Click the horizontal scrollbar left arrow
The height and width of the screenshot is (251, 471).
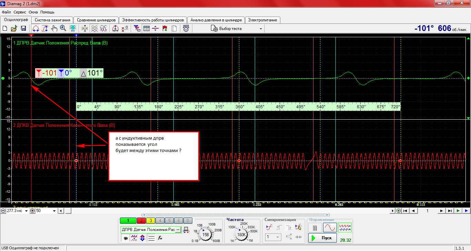tap(61, 211)
